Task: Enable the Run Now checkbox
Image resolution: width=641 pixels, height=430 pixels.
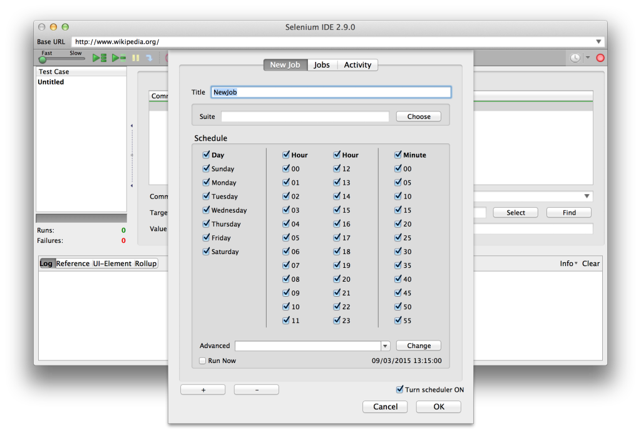Action: (x=202, y=361)
